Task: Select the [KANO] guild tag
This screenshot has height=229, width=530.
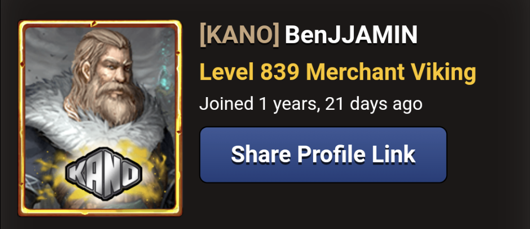Action: [240, 35]
